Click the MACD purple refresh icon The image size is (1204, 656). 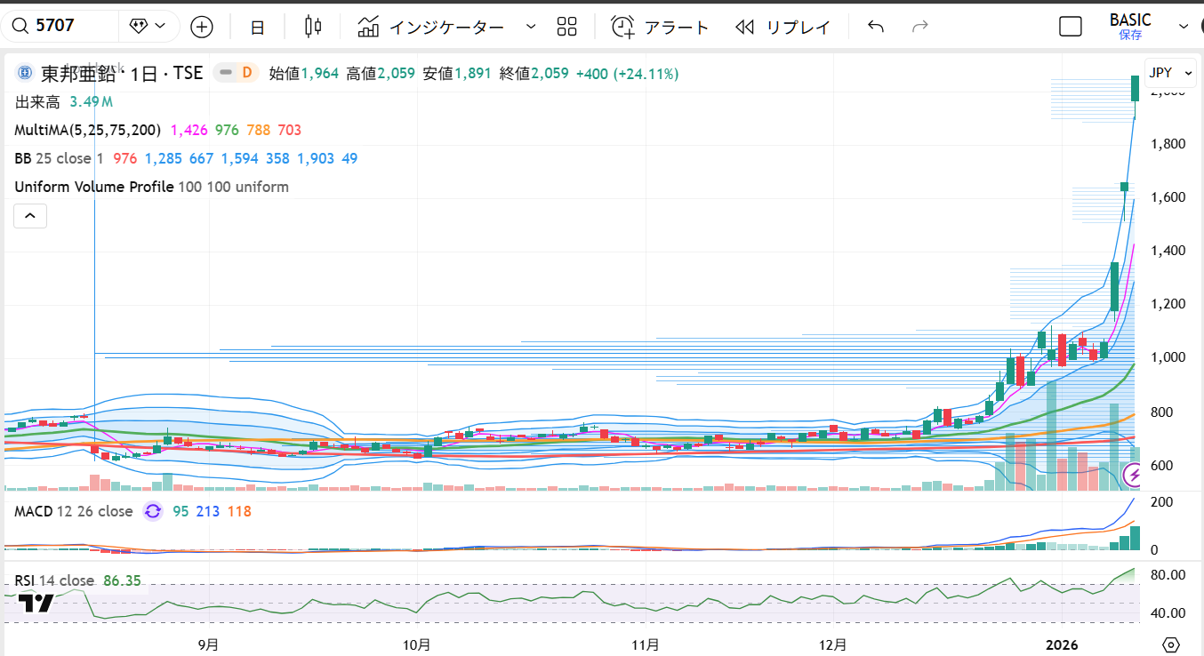point(152,511)
